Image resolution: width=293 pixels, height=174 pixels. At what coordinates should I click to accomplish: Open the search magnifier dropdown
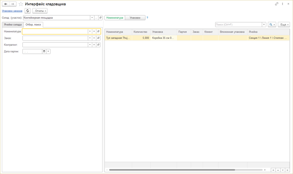click(x=272, y=25)
